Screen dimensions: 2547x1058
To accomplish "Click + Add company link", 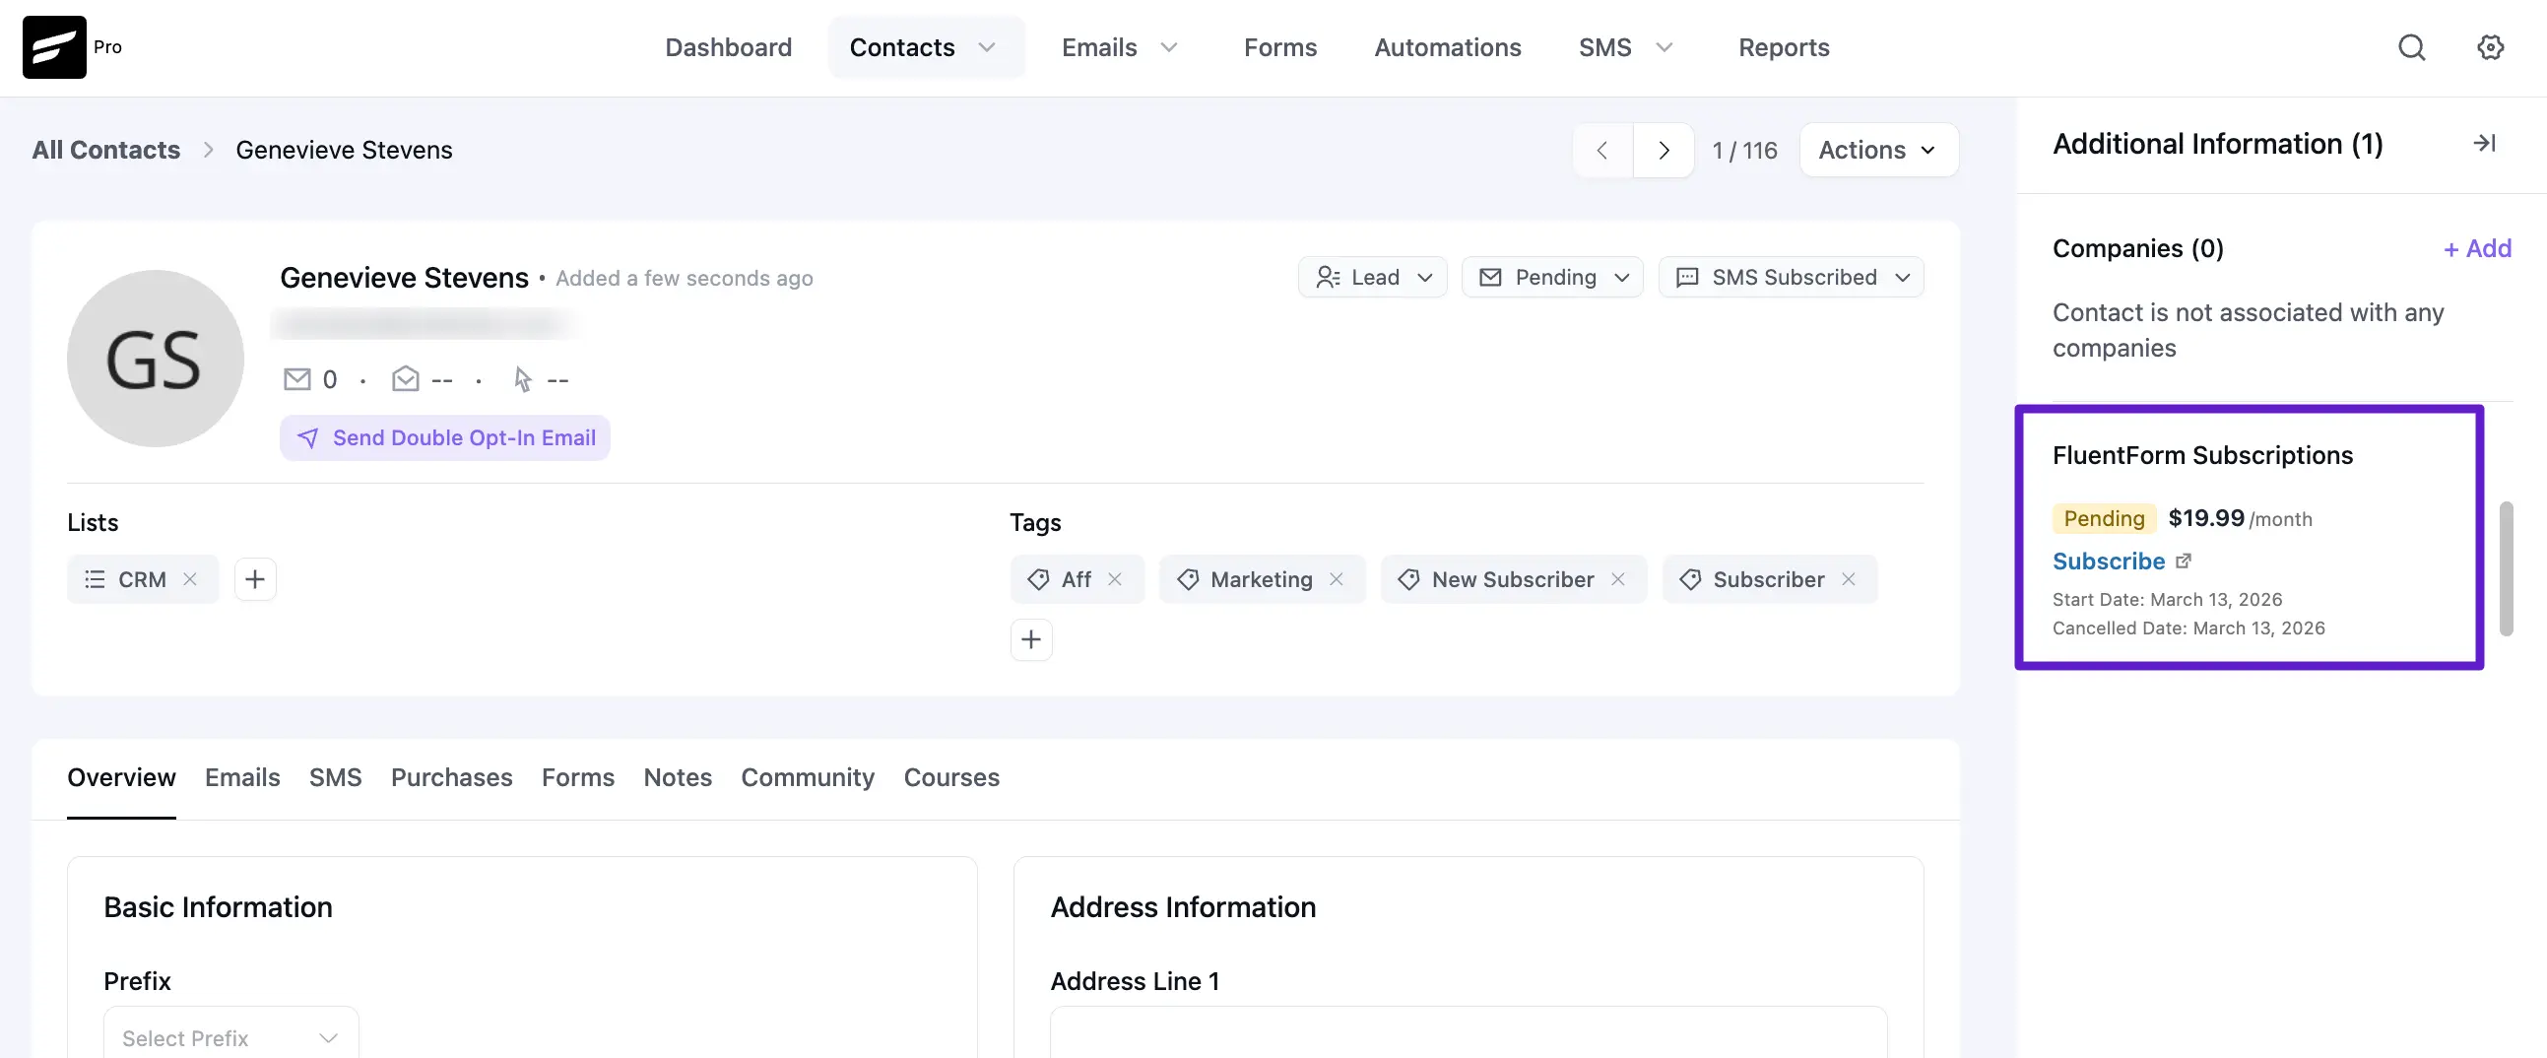I will (2477, 248).
